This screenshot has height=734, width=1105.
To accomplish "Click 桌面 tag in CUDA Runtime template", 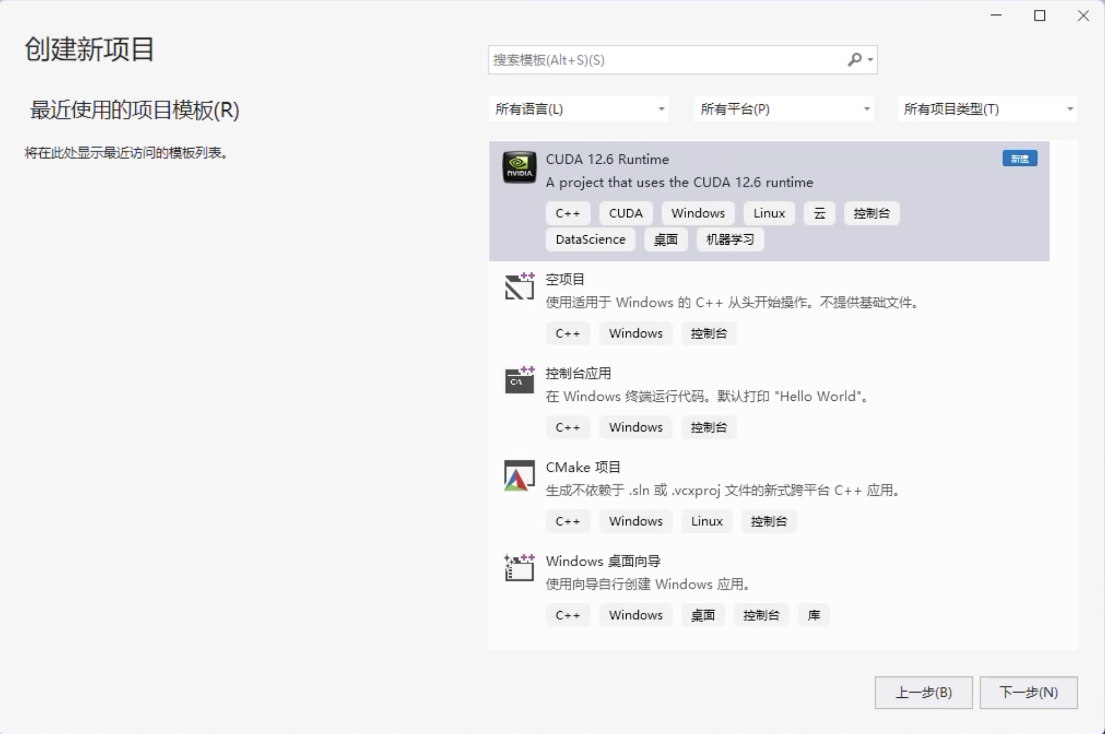I will [x=666, y=239].
